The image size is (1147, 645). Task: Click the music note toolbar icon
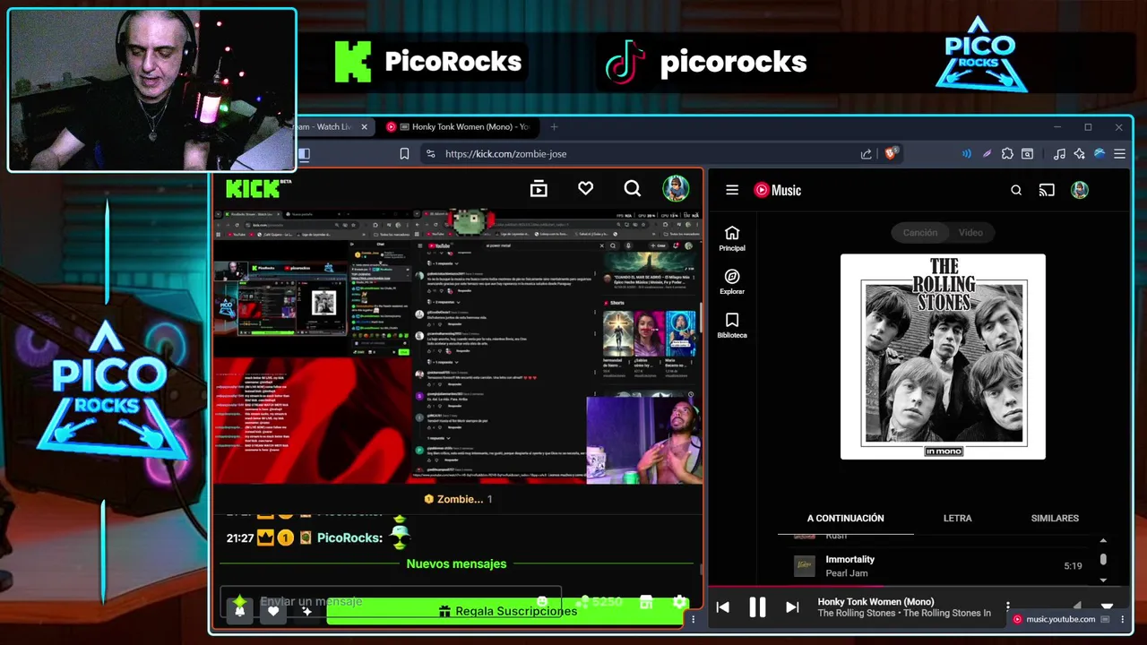1059,154
